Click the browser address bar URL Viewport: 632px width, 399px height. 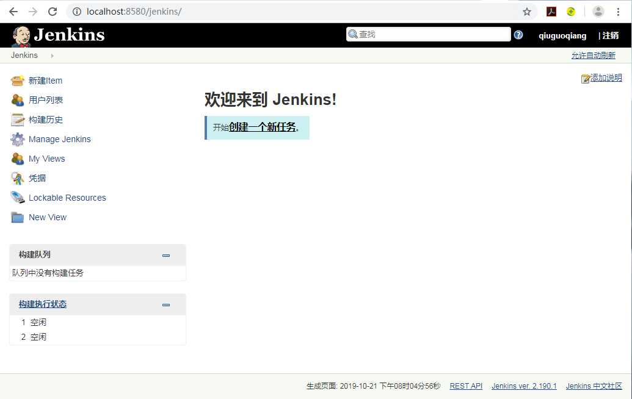point(134,12)
